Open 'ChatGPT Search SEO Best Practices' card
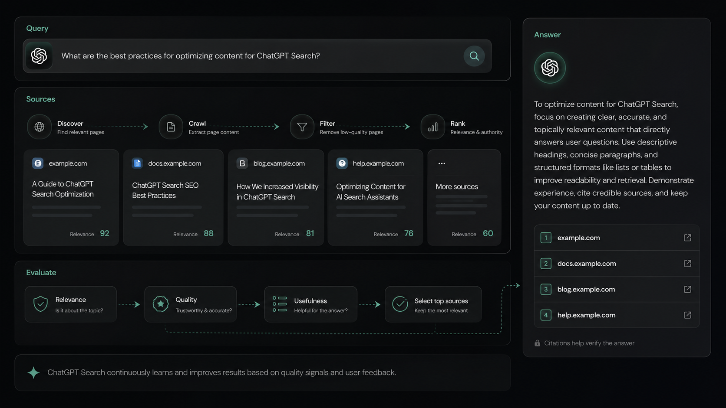Image resolution: width=726 pixels, height=408 pixels. 173,198
